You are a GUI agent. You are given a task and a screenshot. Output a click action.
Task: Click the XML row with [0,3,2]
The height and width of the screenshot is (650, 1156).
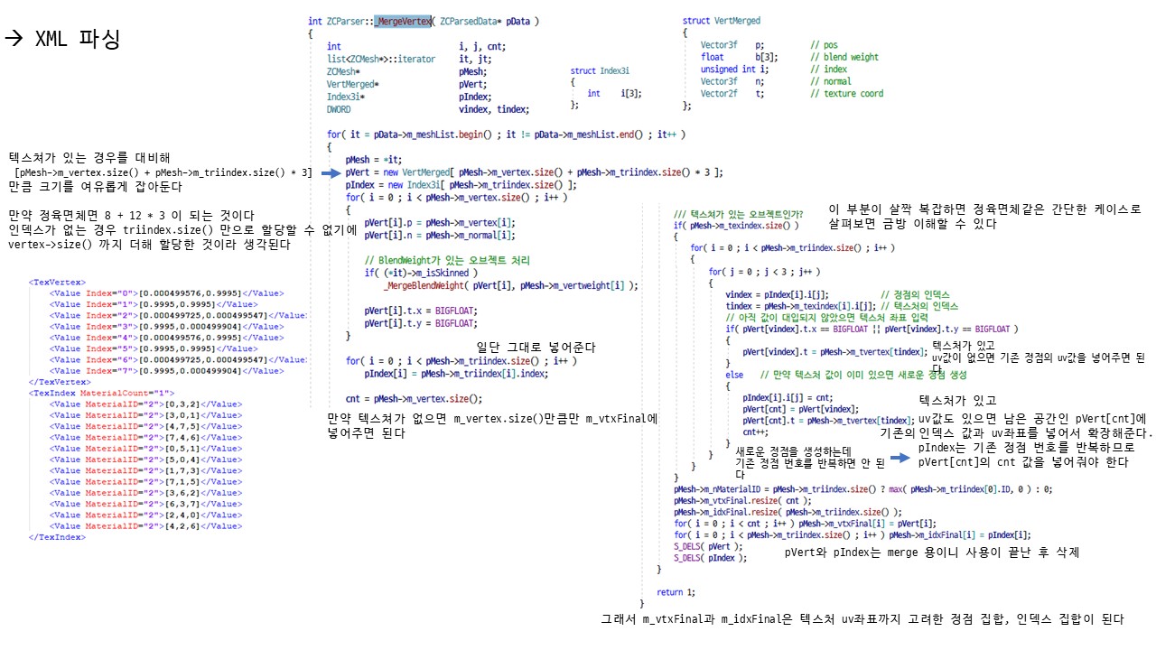pos(146,404)
